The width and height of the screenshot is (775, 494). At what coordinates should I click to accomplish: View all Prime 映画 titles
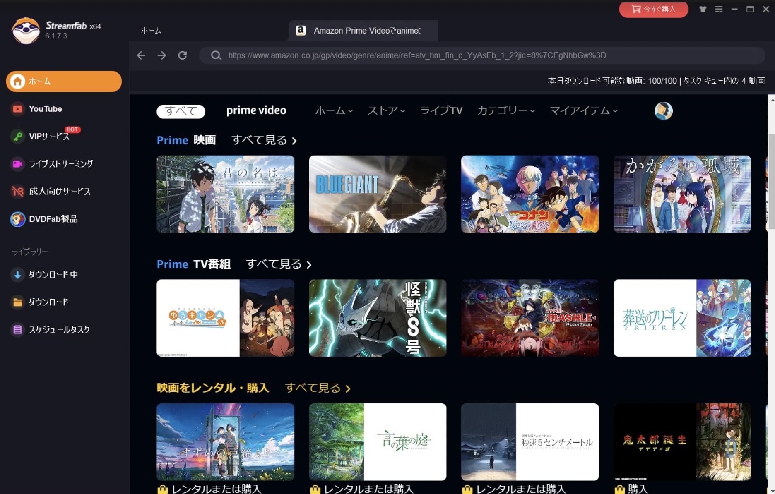coord(264,140)
